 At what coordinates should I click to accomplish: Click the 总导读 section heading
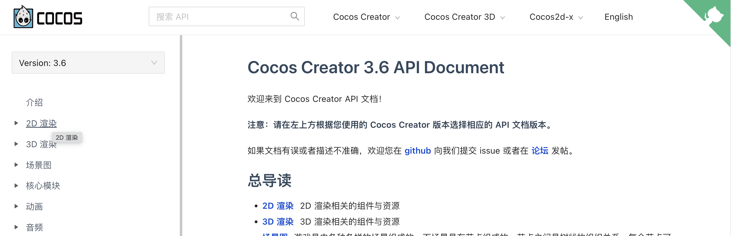tap(269, 180)
